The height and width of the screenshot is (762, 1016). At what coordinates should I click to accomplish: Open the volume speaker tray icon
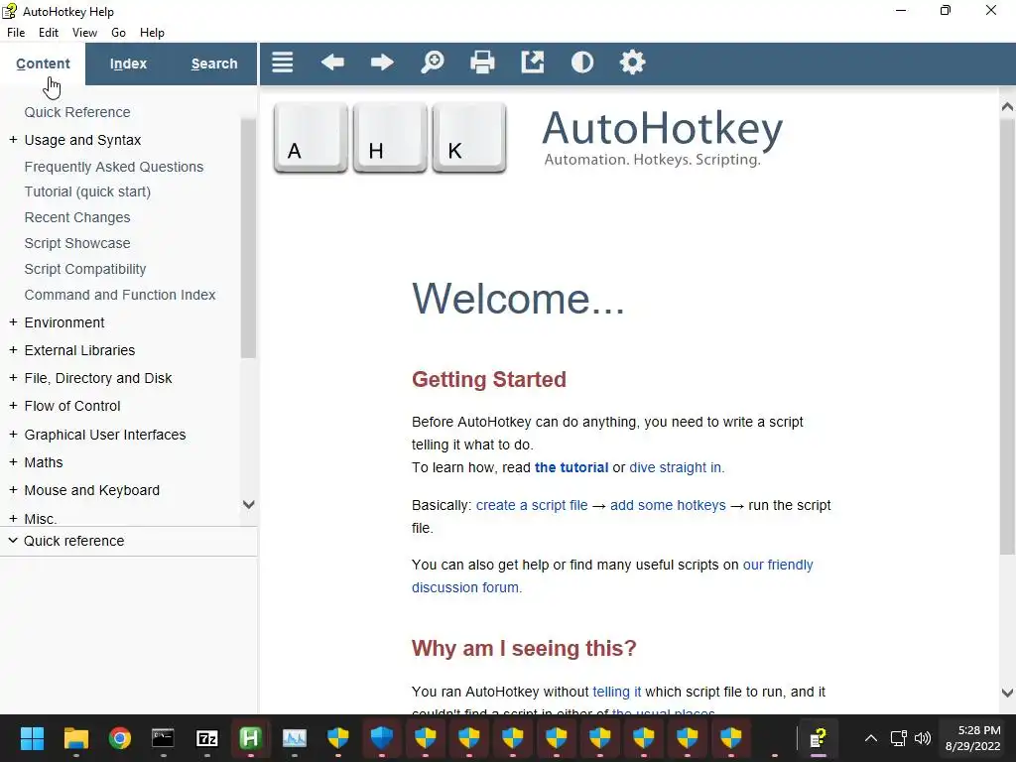(922, 738)
